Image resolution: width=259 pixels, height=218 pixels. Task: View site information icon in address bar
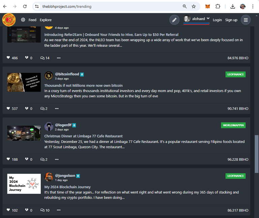[x=37, y=6]
